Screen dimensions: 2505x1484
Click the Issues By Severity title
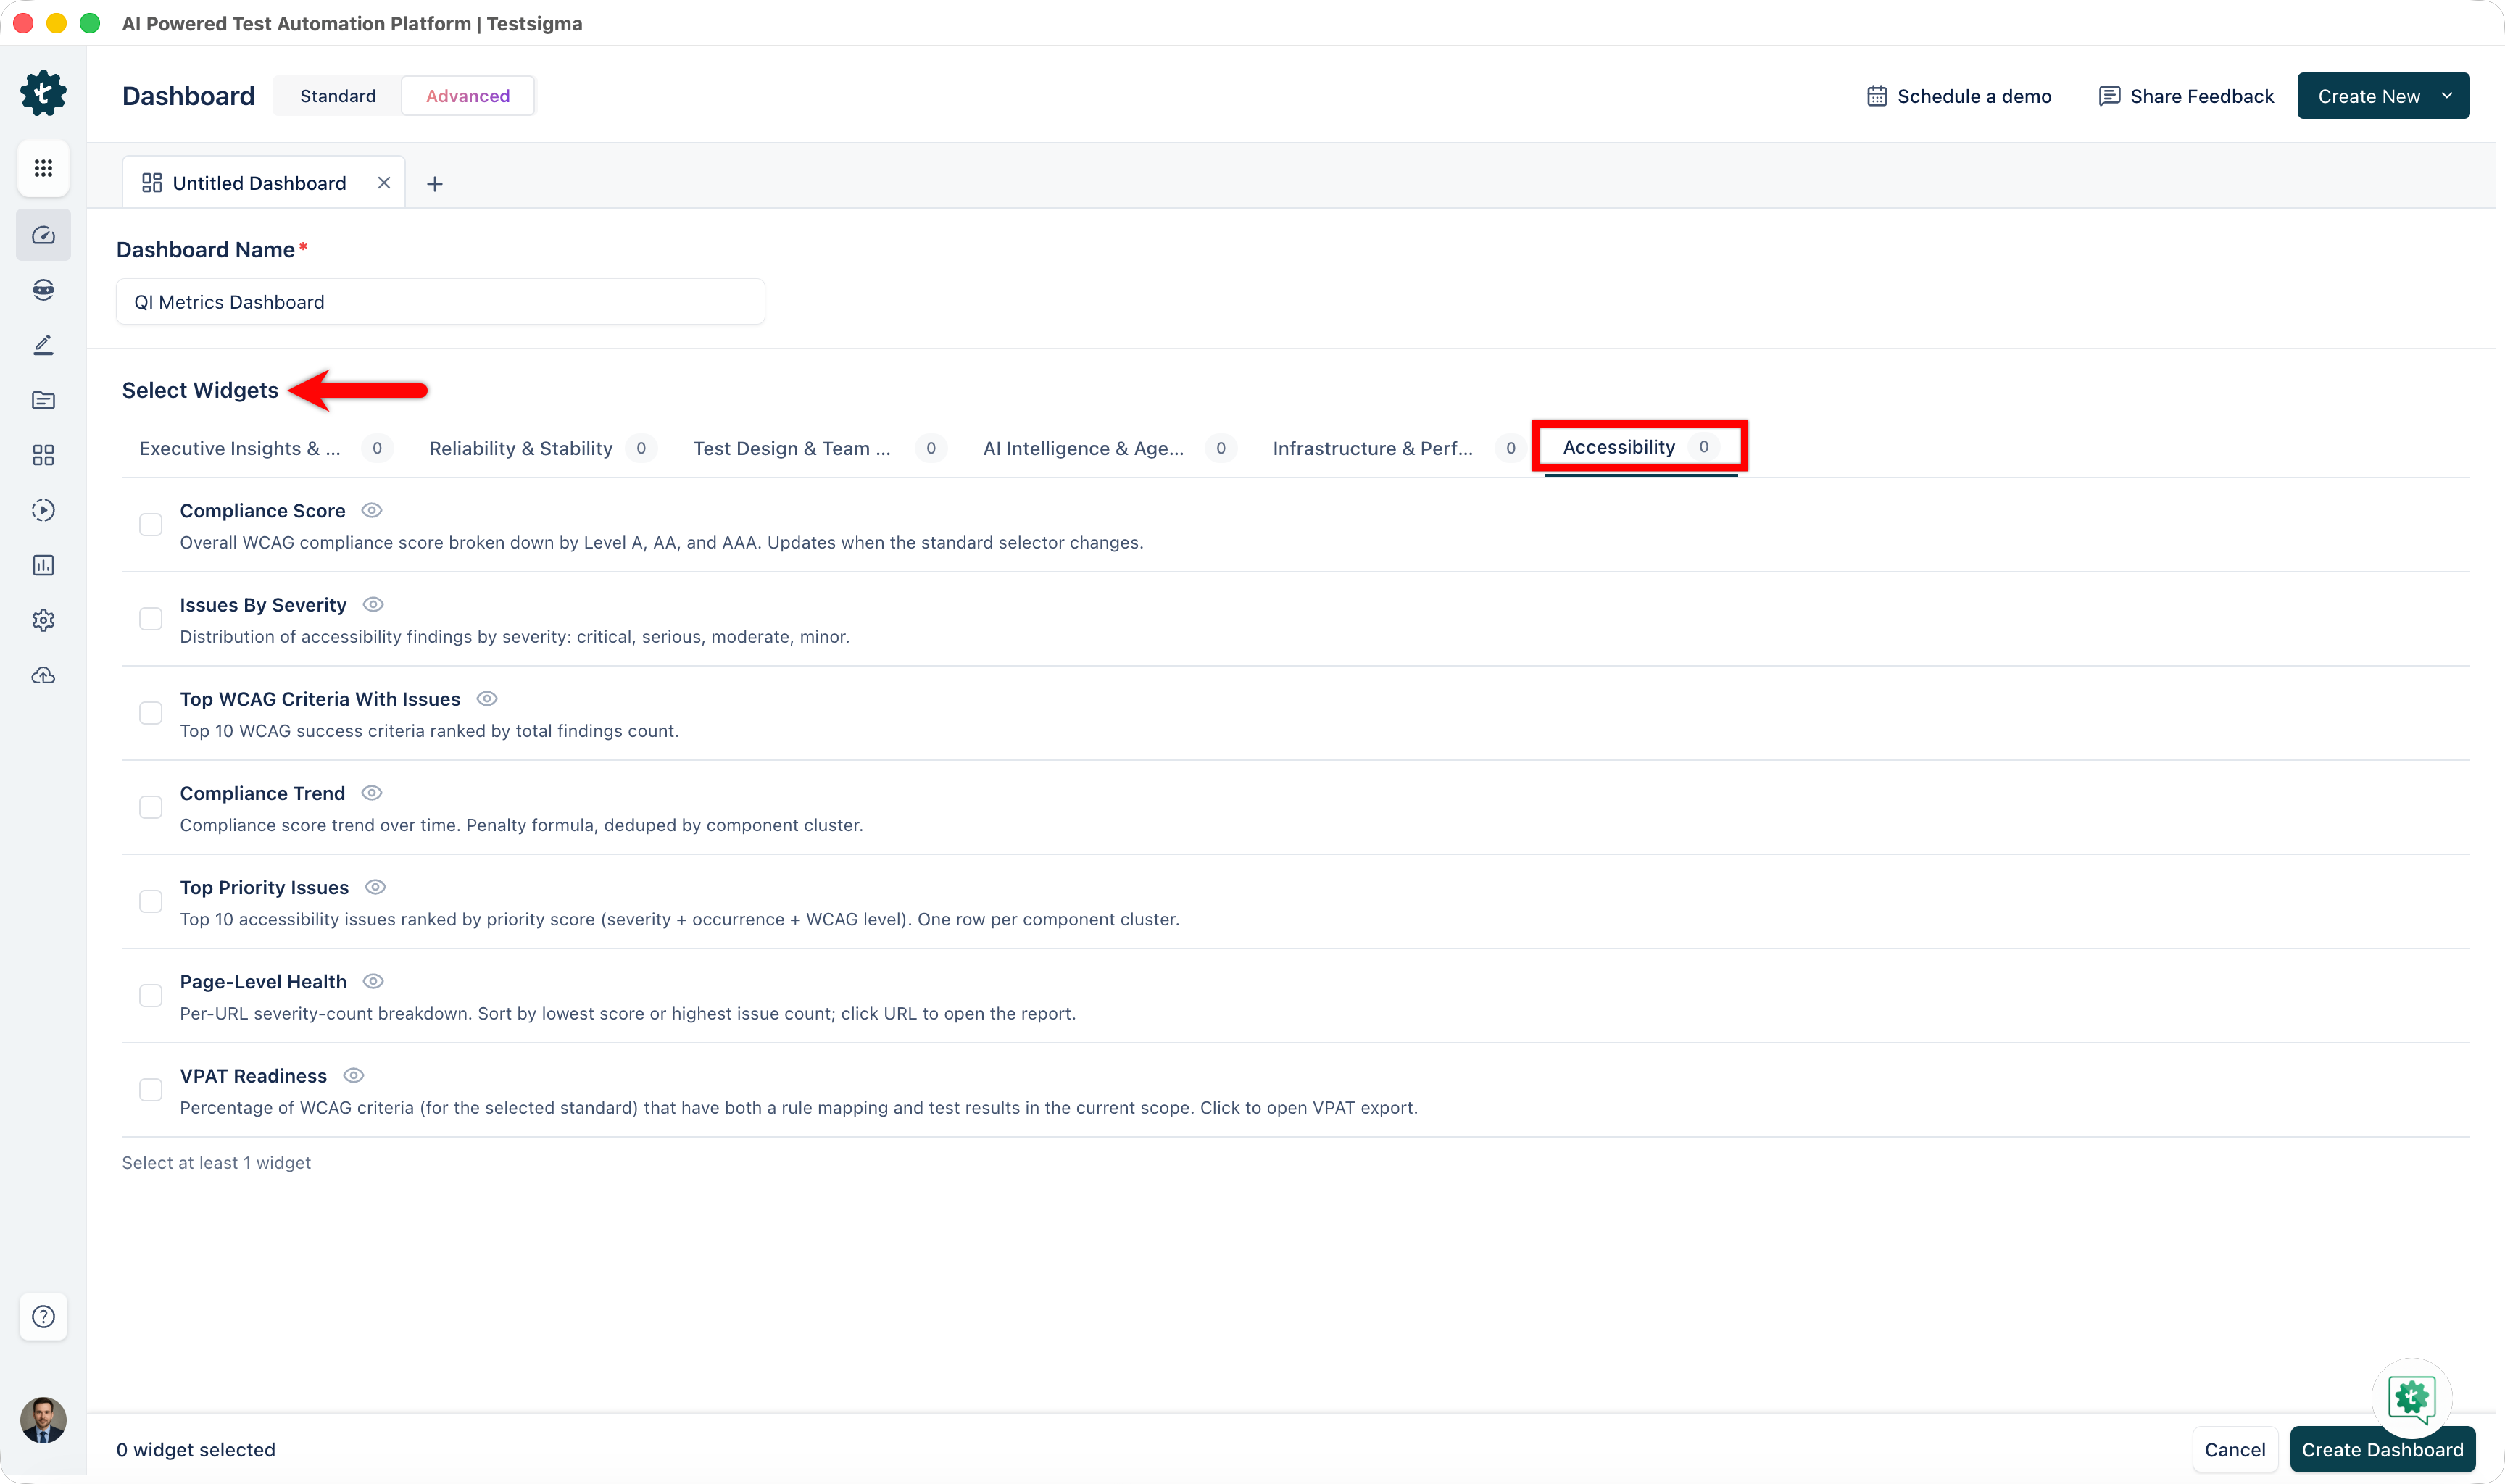coord(263,605)
